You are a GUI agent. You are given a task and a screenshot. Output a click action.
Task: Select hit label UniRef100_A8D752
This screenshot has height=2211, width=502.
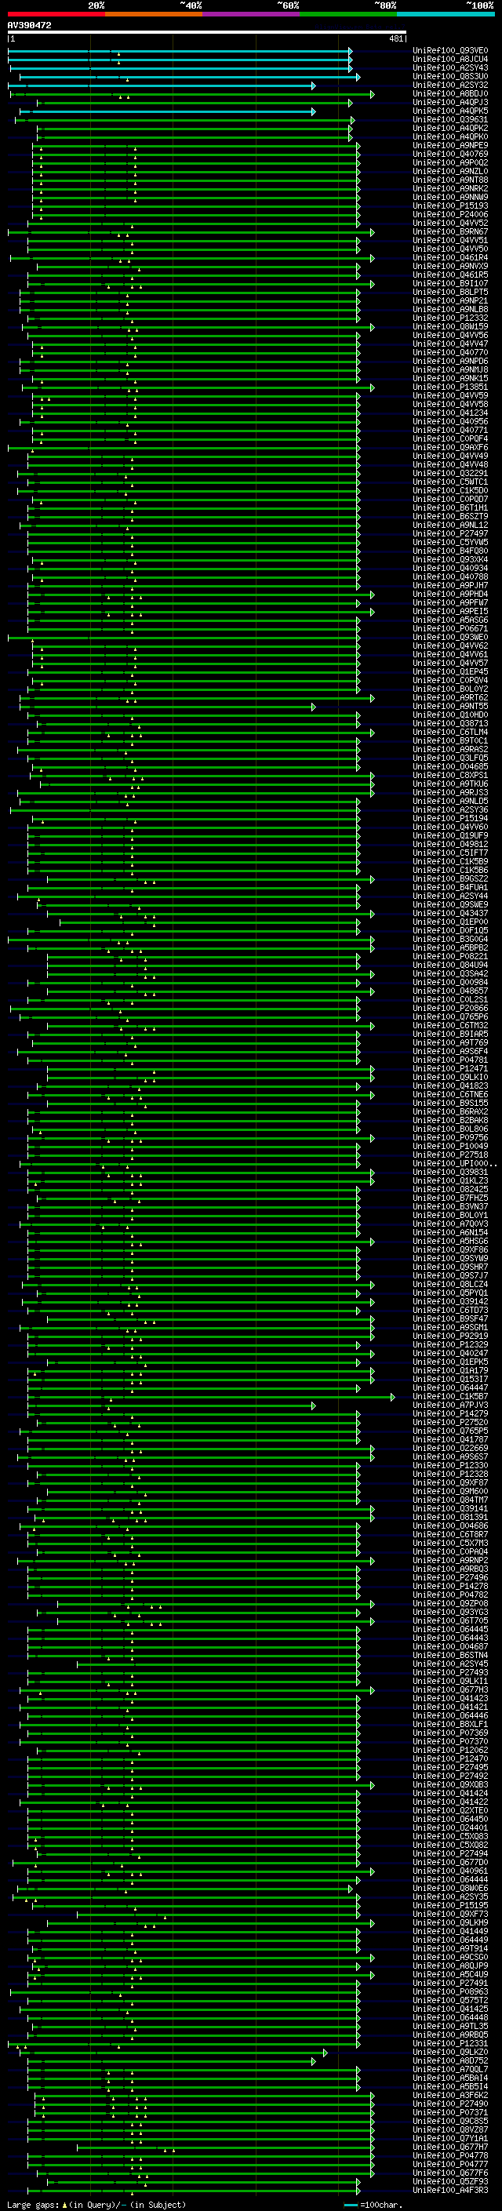click(450, 2060)
